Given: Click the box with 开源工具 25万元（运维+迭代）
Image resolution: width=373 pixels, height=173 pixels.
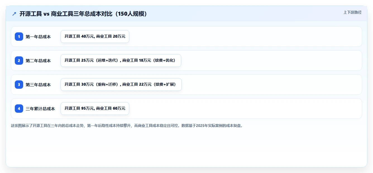Looking at the screenshot, I should tap(121, 61).
